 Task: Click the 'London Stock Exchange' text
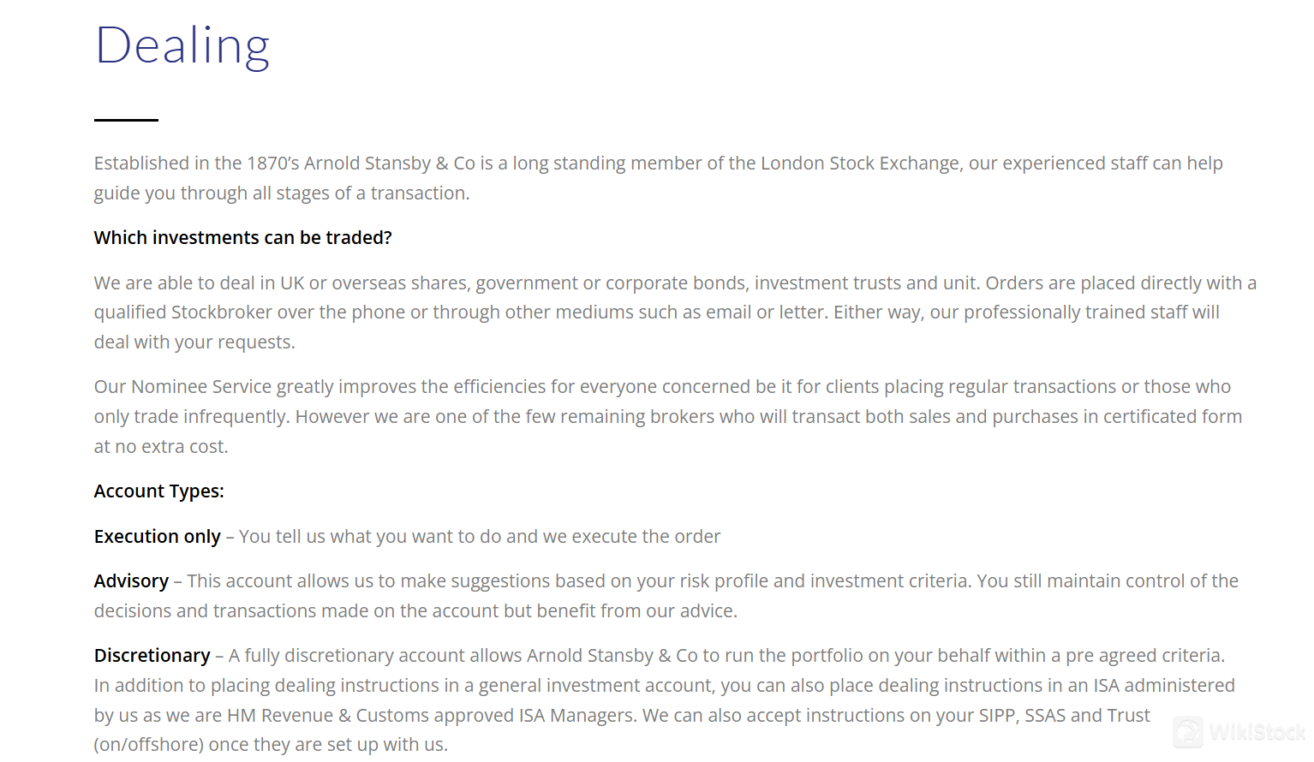[860, 164]
